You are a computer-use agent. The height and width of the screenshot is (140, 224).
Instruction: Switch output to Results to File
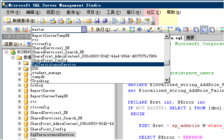tap(212, 30)
